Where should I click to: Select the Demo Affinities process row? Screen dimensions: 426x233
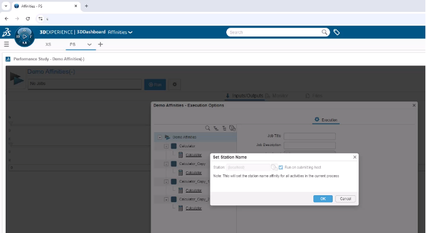[x=195, y=137]
